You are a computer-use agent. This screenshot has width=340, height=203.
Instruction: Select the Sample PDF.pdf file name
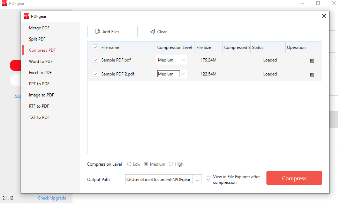[116, 60]
